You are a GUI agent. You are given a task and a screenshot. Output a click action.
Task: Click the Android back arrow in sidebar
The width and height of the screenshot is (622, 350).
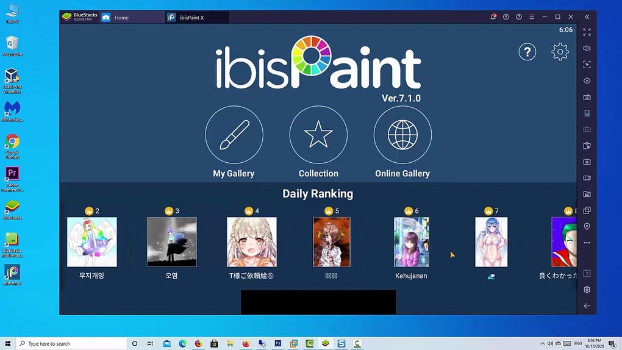587,306
